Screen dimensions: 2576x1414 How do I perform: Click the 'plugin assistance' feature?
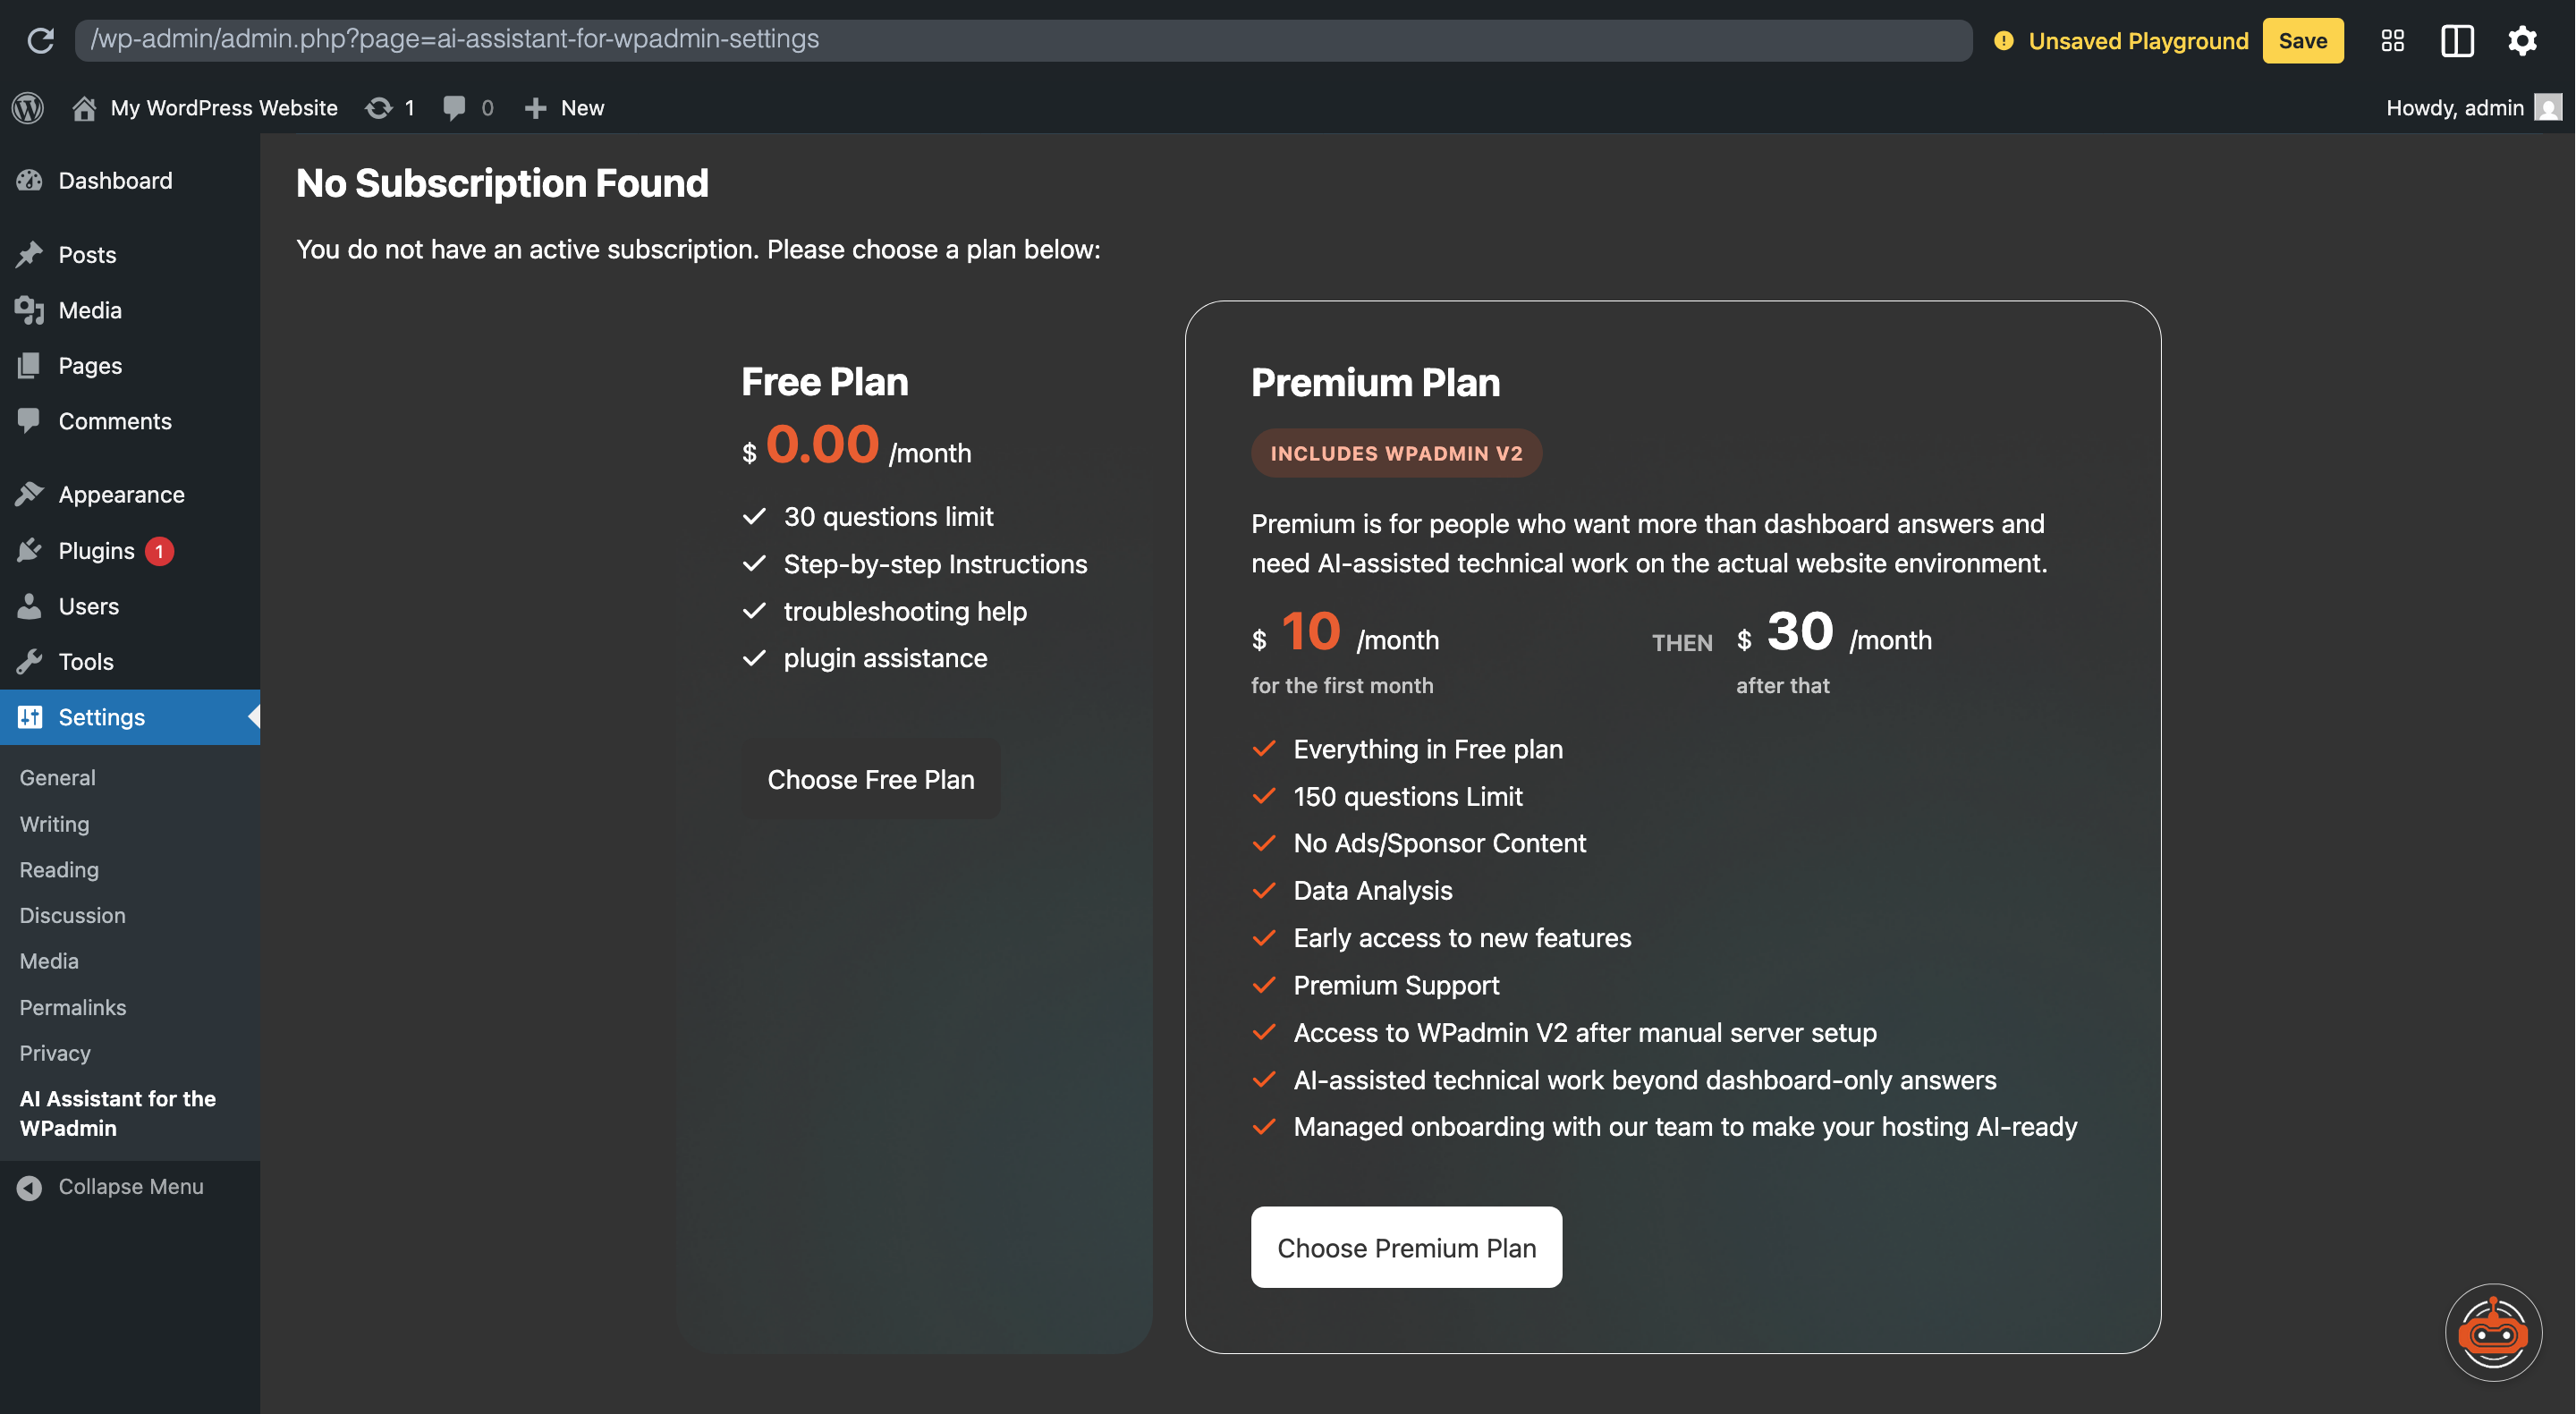click(885, 657)
